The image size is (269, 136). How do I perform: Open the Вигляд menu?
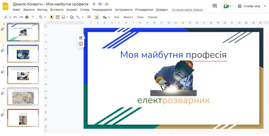tap(42, 10)
